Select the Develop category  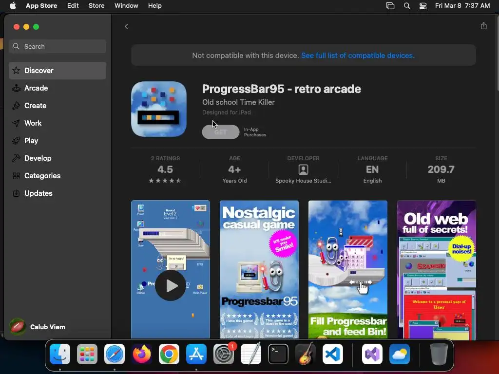[x=58, y=158]
